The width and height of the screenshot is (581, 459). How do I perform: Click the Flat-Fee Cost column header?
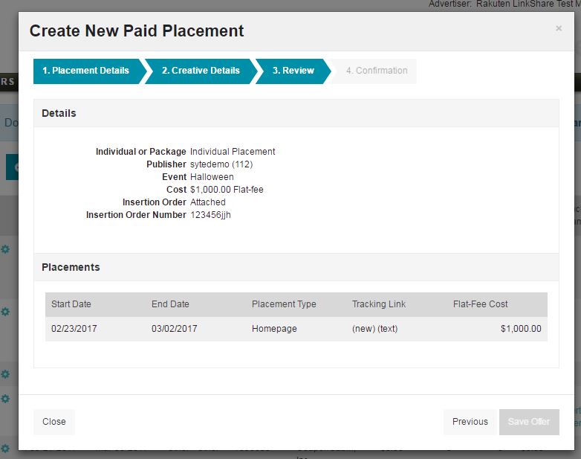pos(481,304)
